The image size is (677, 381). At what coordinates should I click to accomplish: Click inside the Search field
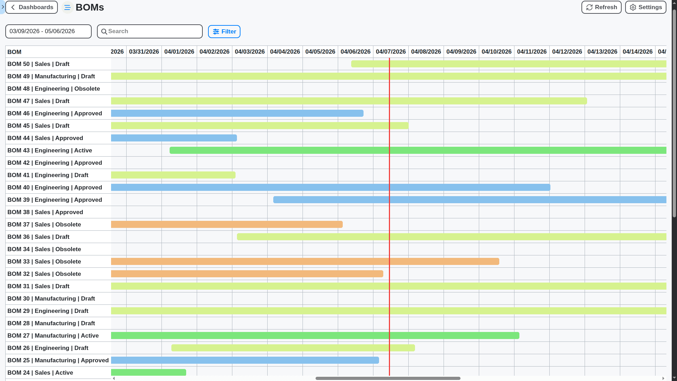(x=150, y=31)
